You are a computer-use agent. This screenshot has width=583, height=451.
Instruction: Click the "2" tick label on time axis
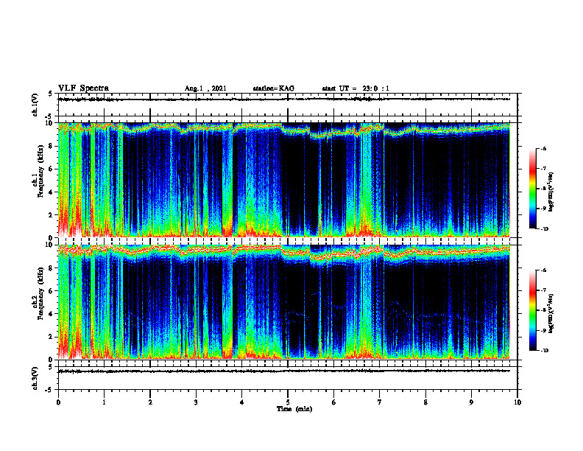click(150, 402)
